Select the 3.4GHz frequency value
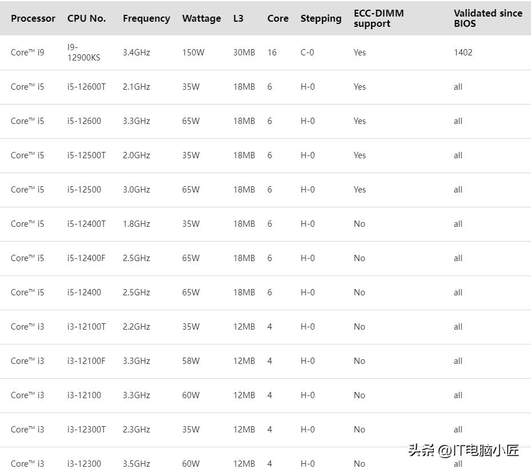 click(136, 52)
